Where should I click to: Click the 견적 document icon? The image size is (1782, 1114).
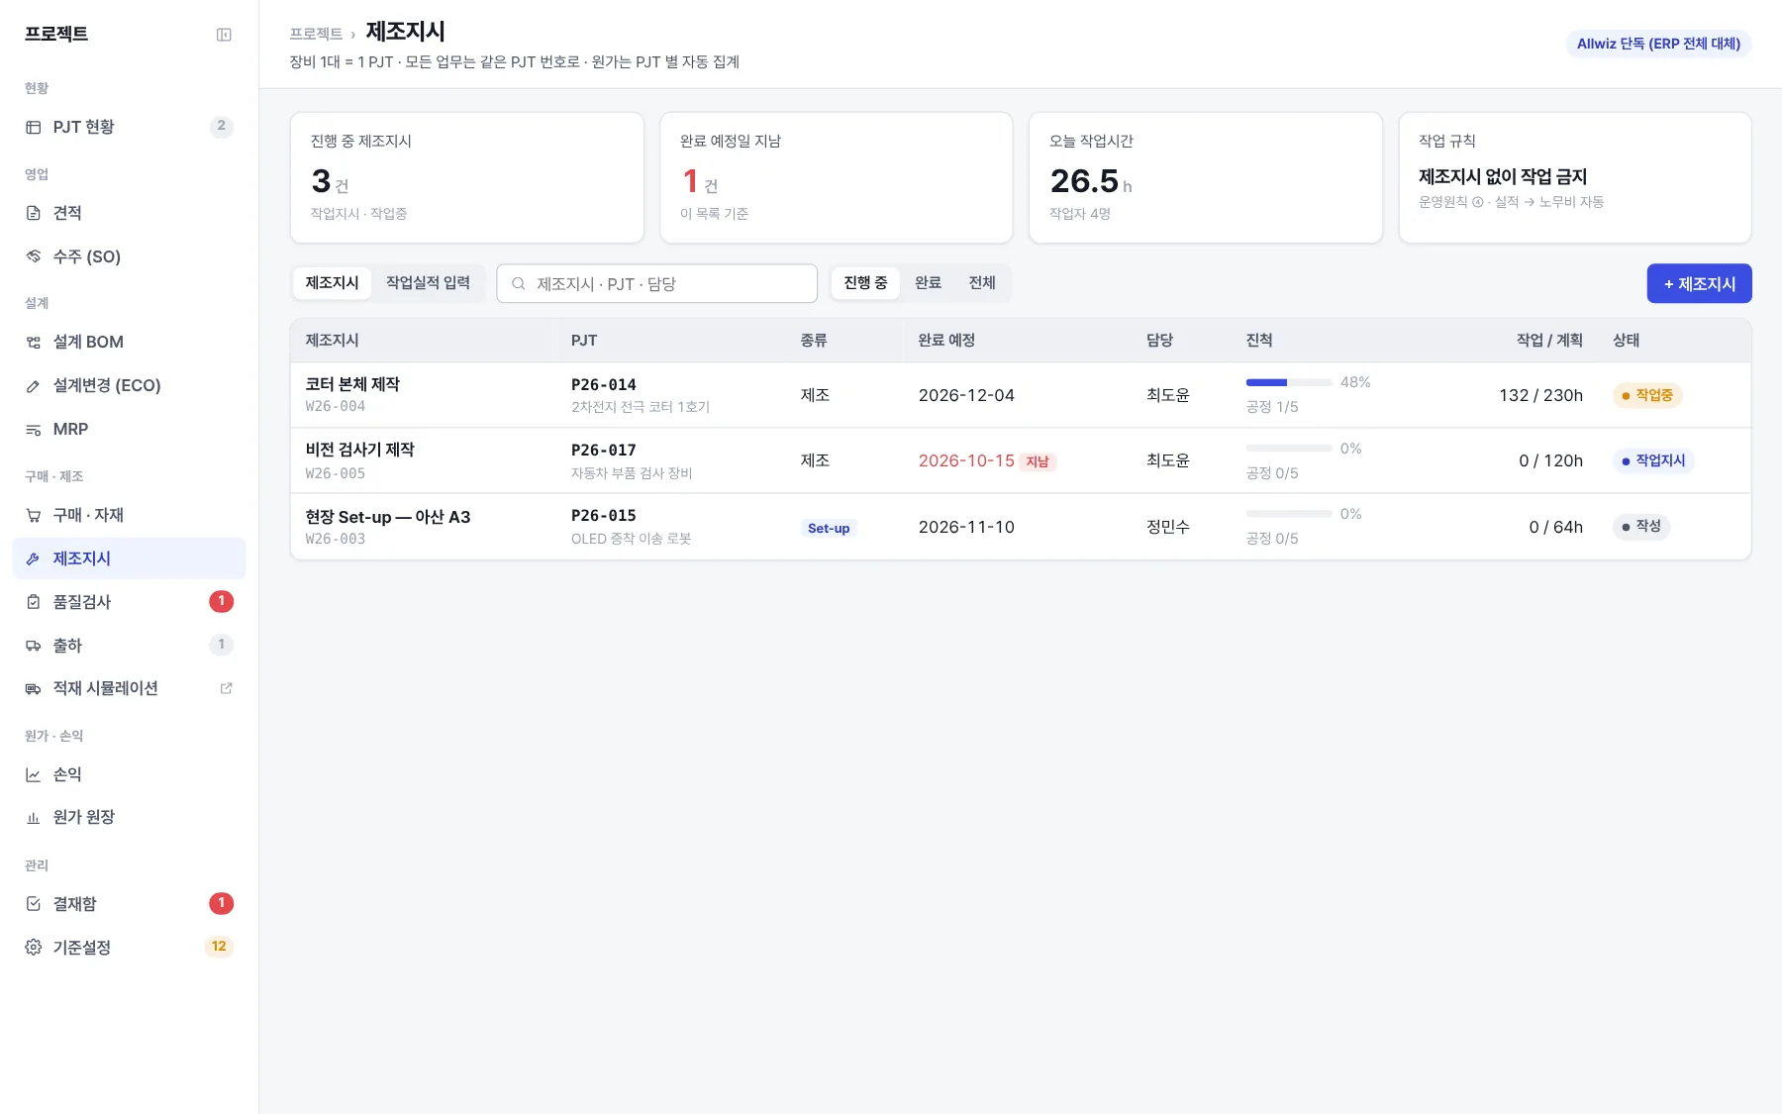(x=34, y=213)
